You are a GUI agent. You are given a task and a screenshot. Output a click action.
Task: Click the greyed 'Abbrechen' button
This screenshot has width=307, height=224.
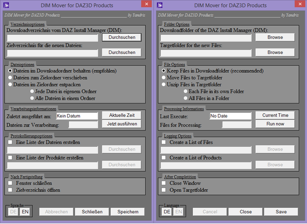pos(56,212)
